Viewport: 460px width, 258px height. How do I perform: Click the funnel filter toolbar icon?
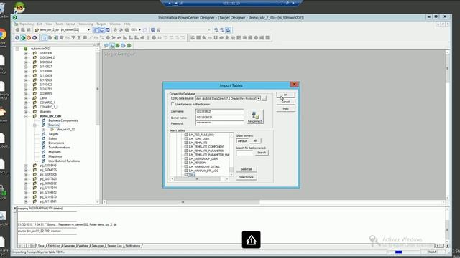(x=73, y=38)
